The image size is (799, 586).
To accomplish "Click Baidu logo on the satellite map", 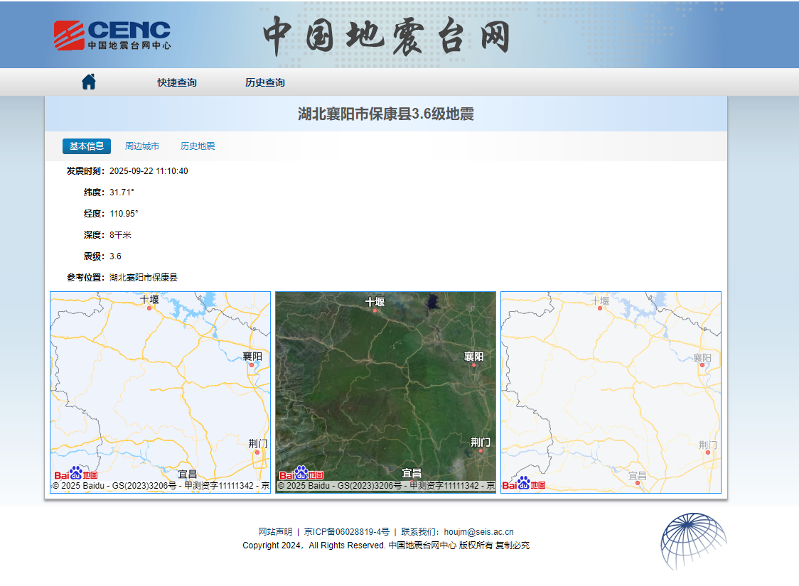I will point(301,474).
